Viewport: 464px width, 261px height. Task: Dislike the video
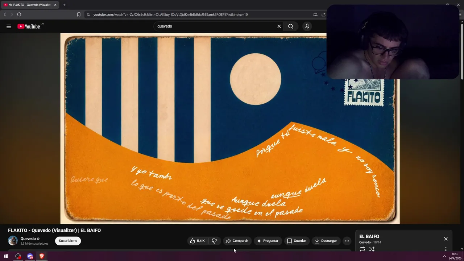pos(214,241)
